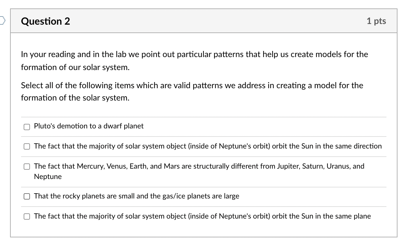The height and width of the screenshot is (251, 403).
Task: Click the "Question 2" heading
Action: coord(45,21)
